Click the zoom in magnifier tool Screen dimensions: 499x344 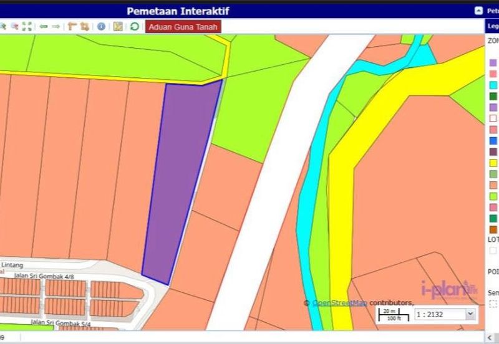click(3, 26)
